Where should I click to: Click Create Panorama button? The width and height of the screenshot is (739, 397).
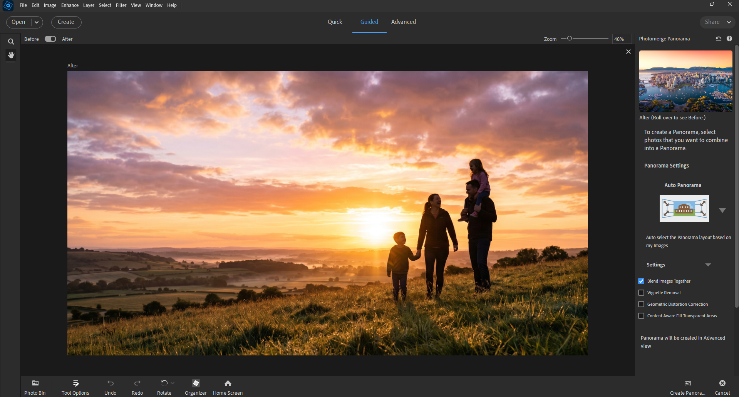pos(687,387)
